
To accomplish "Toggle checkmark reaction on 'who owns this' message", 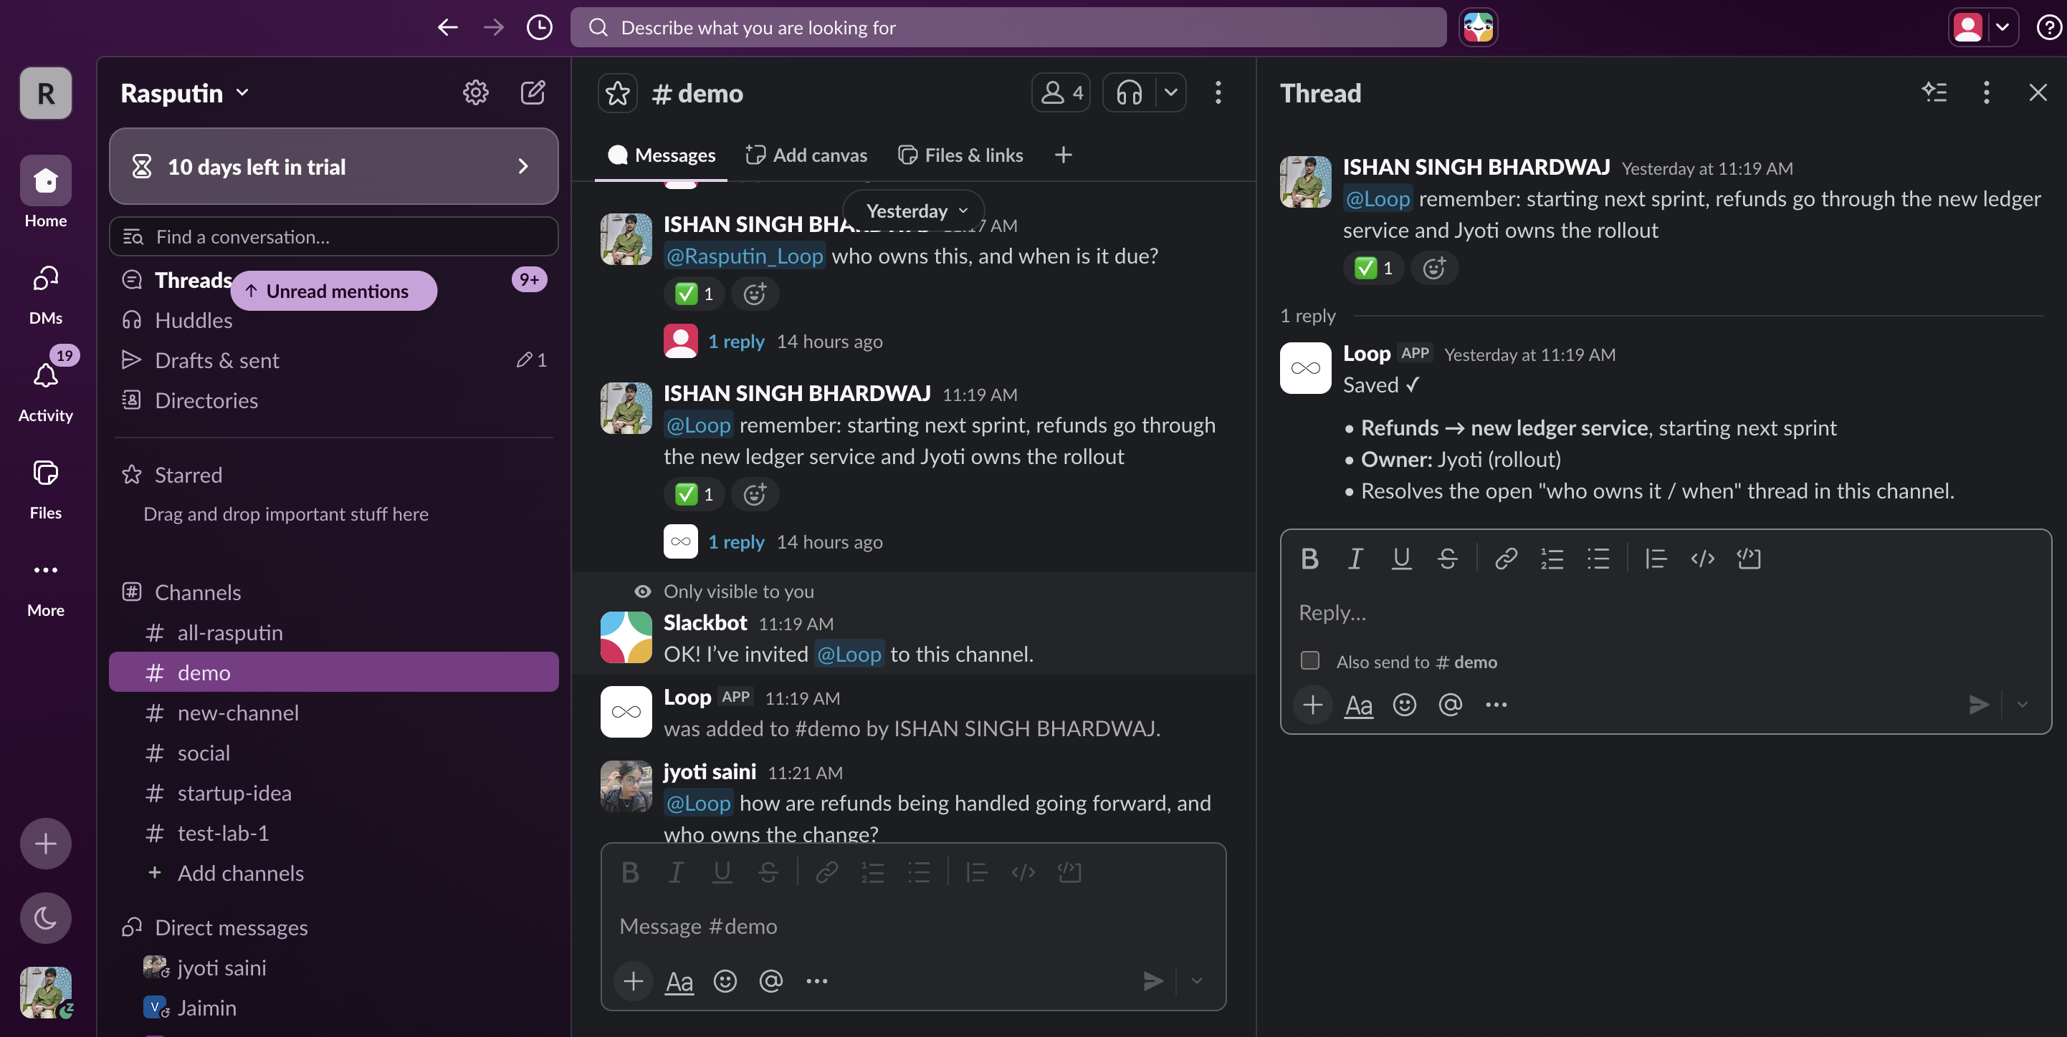I will pyautogui.click(x=694, y=294).
